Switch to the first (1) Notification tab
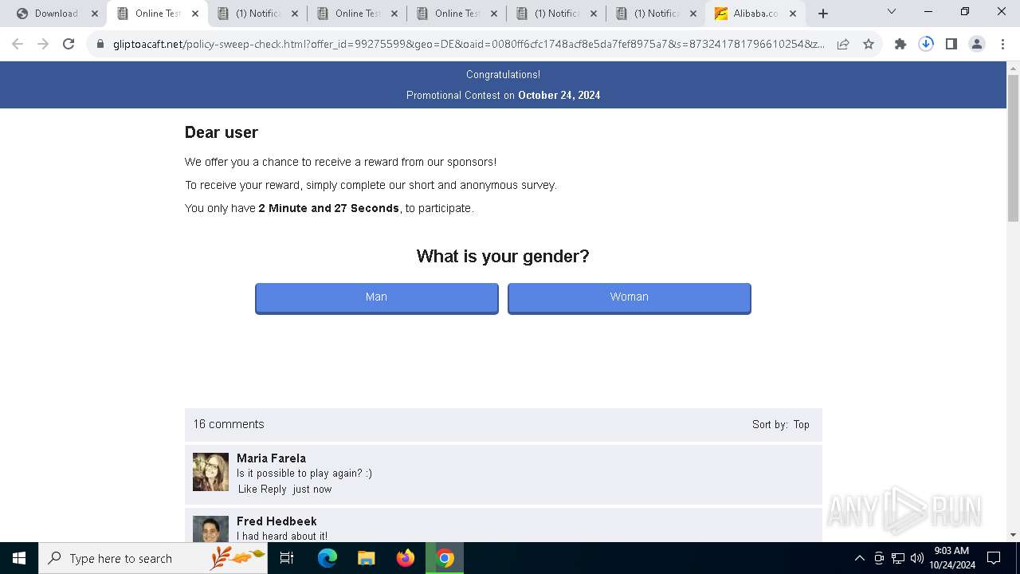The height and width of the screenshot is (574, 1020). click(257, 14)
